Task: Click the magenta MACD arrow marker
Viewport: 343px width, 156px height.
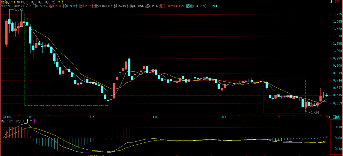Action: point(34,121)
